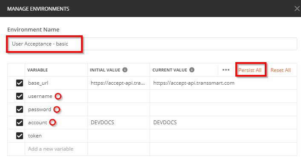The height and width of the screenshot is (160, 301).
Task: Toggle the account variable checkbox
Action: 20,123
